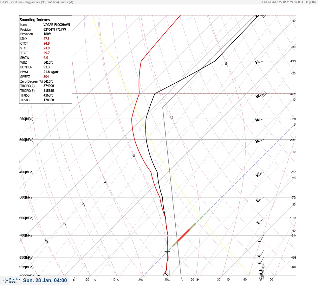
Task: Click the 600[hPa] pressure label
Action: (26, 218)
